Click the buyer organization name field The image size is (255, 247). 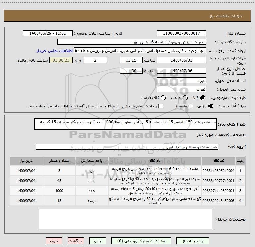(132, 42)
